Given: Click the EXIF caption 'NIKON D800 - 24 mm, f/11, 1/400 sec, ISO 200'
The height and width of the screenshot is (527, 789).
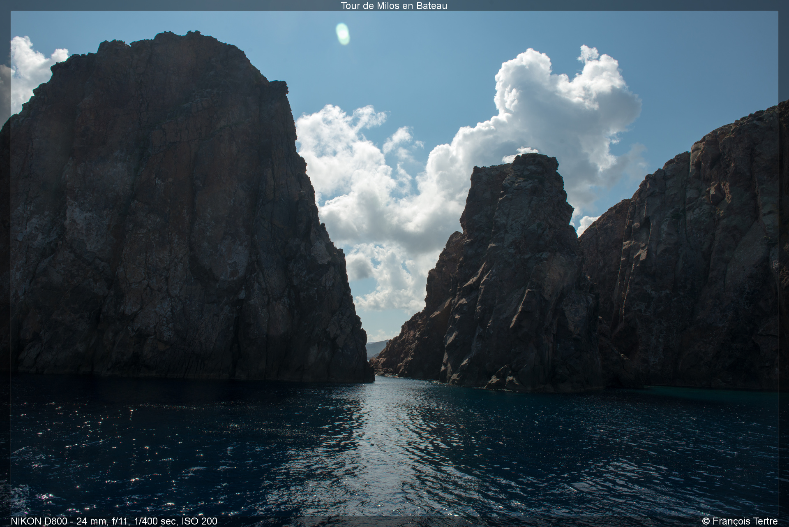Looking at the screenshot, I should [114, 521].
